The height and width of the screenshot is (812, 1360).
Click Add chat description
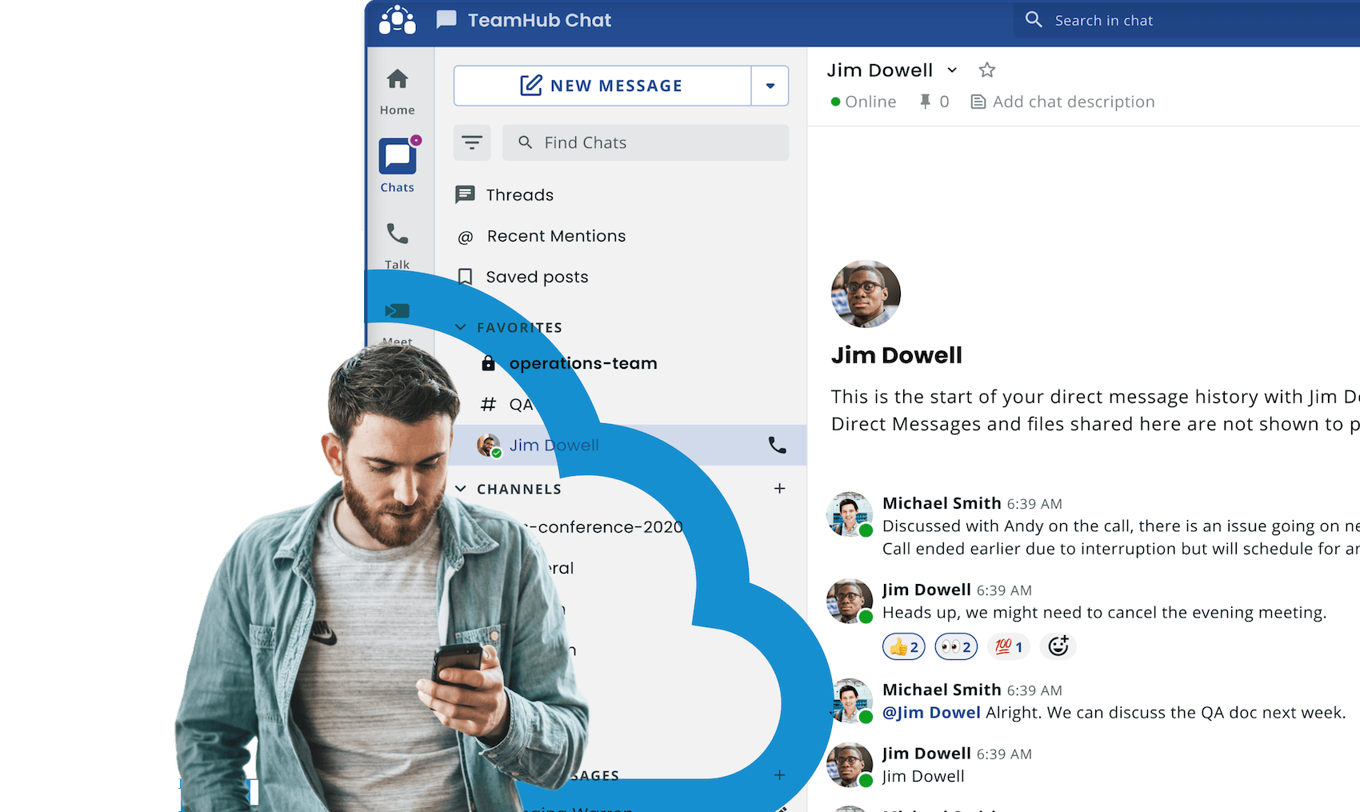point(1062,102)
